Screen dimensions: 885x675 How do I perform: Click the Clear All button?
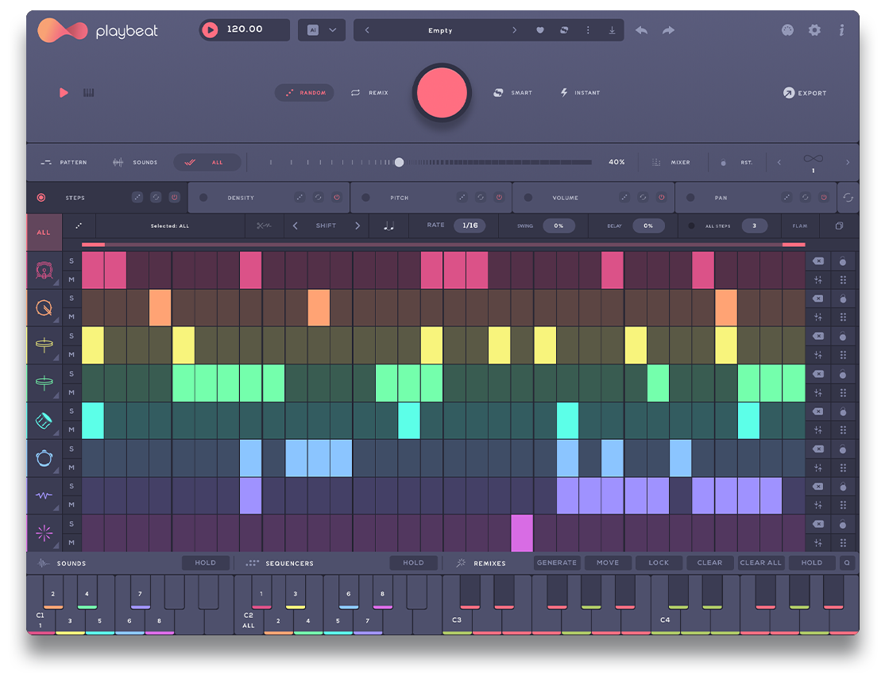point(759,562)
